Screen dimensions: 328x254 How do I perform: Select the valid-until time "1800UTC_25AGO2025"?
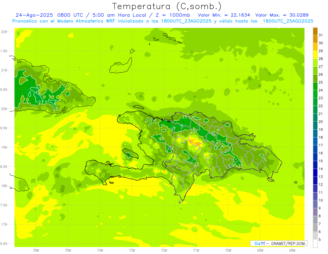point(288,21)
